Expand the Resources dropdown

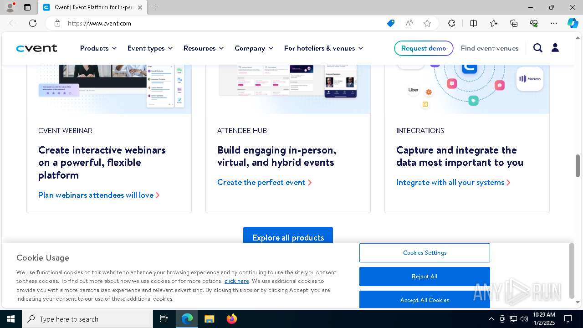click(204, 48)
